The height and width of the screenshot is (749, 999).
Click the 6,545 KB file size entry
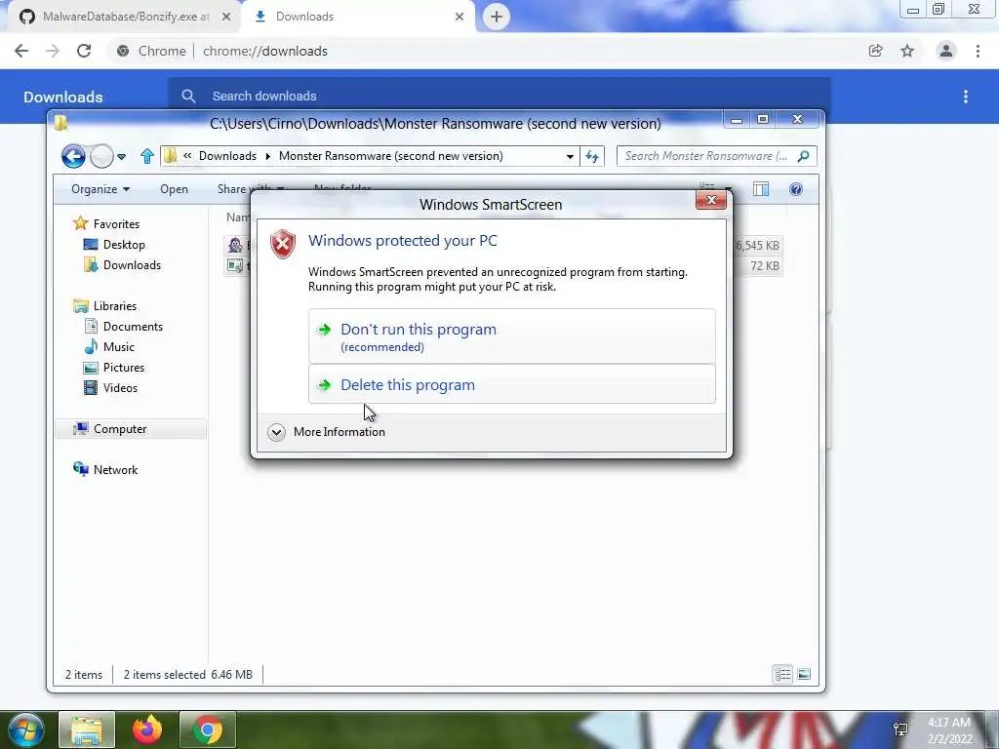coord(757,245)
